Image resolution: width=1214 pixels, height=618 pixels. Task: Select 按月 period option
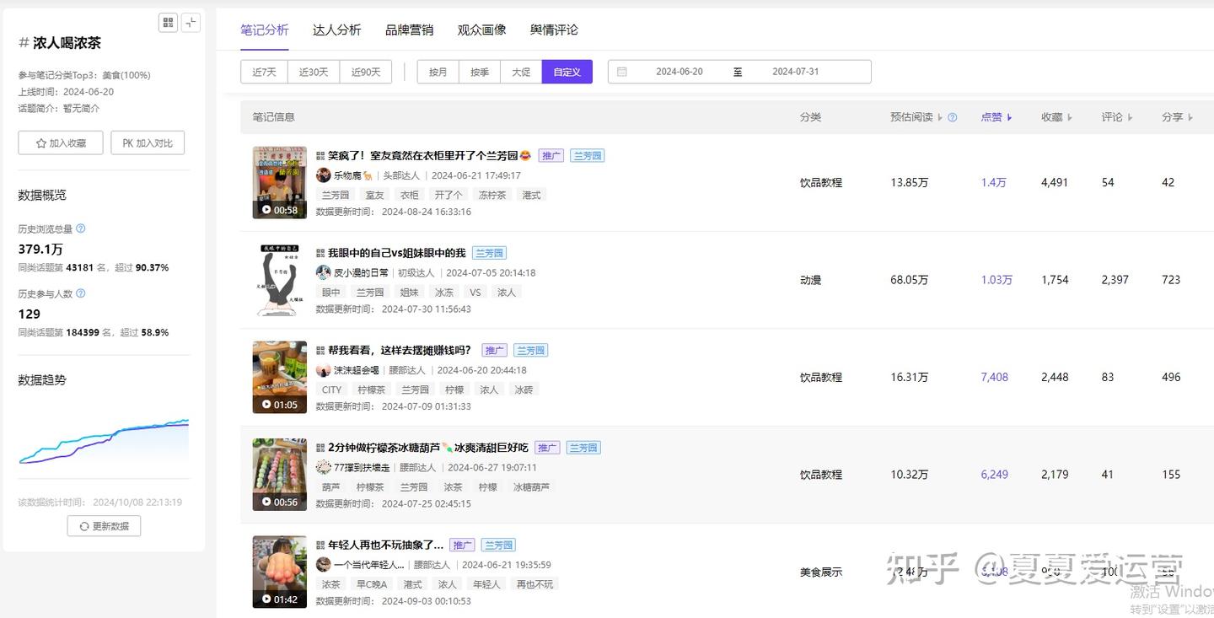[x=438, y=72]
